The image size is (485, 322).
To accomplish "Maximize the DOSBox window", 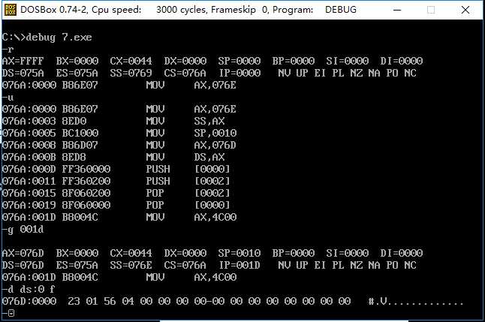I will 431,10.
